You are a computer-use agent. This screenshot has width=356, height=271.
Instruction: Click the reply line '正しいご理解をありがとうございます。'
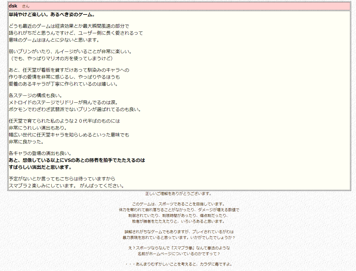click(x=179, y=194)
